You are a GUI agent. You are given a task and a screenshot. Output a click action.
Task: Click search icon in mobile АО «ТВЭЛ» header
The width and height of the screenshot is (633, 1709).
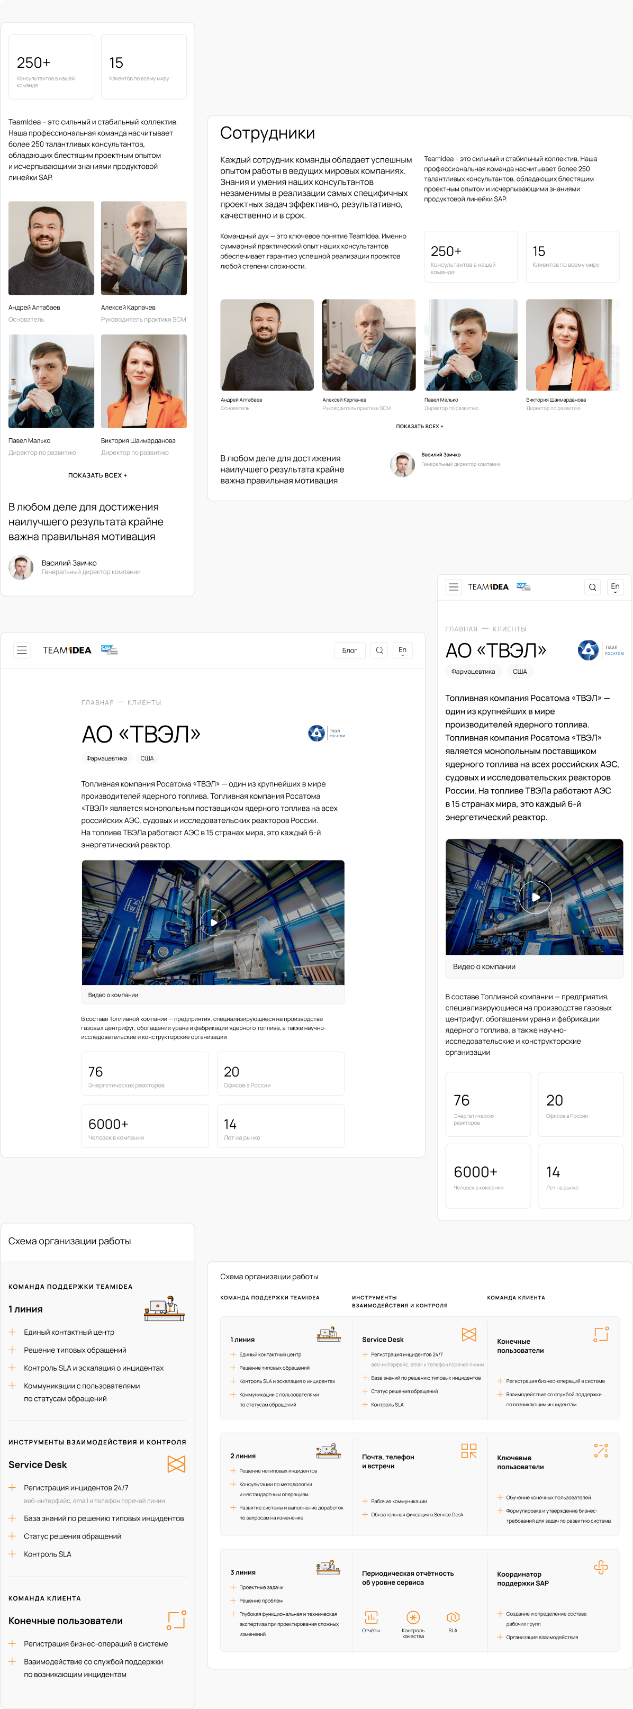(593, 586)
